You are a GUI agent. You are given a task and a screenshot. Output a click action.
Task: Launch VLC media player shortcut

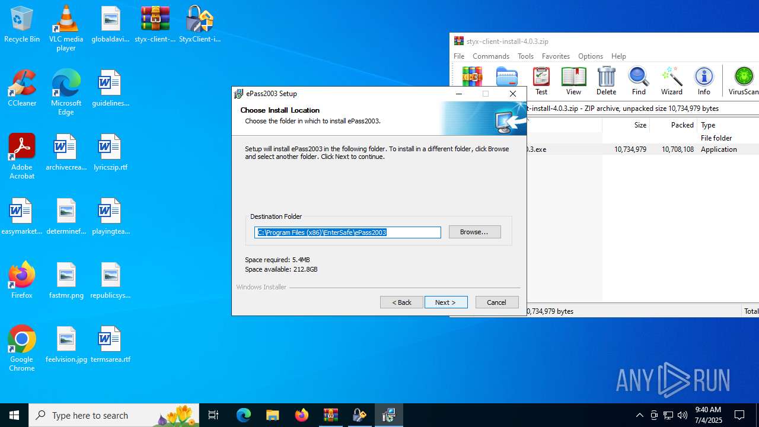coord(66,28)
